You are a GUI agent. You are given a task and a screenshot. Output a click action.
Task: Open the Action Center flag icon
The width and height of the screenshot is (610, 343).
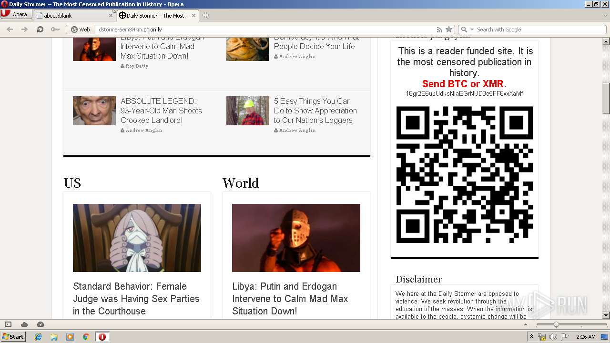coord(565,337)
